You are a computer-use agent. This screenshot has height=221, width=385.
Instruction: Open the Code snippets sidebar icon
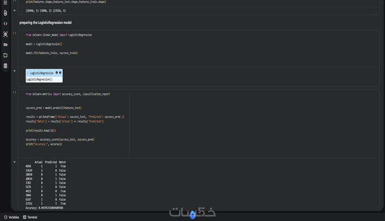tap(5, 24)
